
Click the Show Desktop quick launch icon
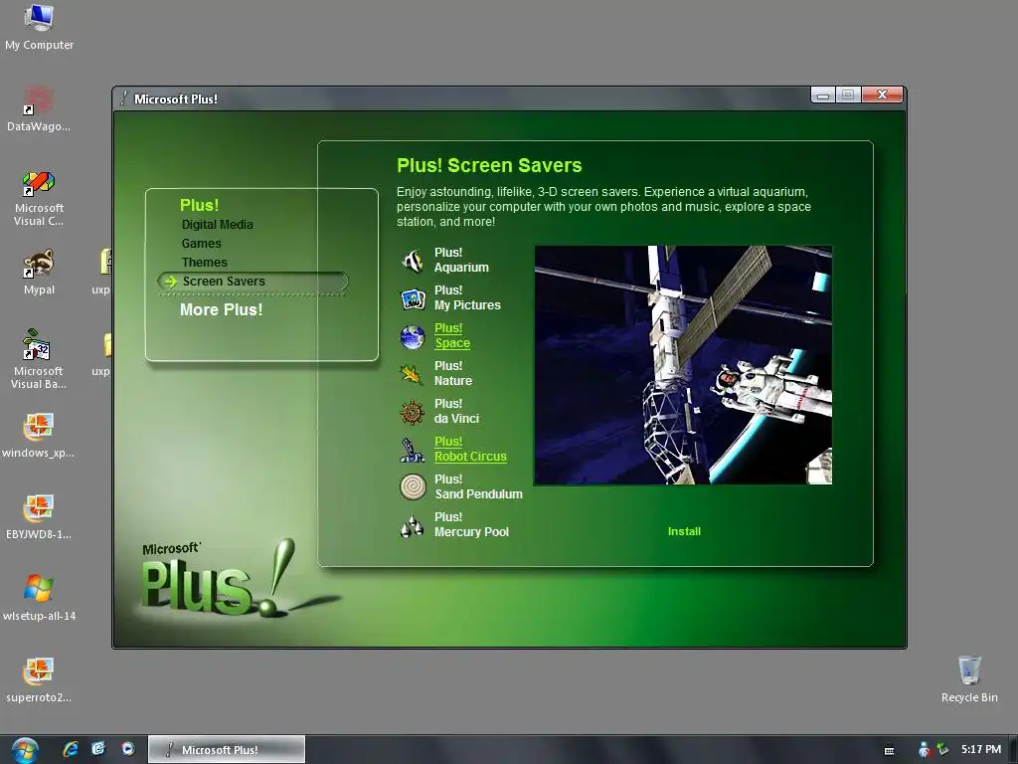[98, 749]
